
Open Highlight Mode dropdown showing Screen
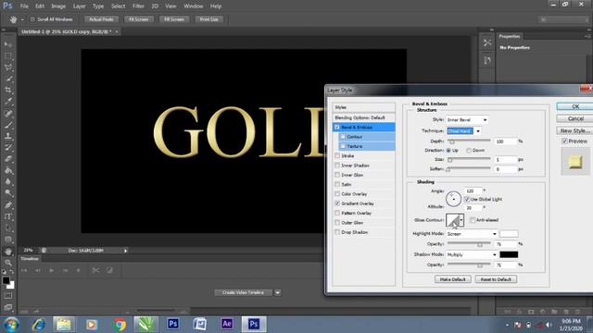pos(472,234)
